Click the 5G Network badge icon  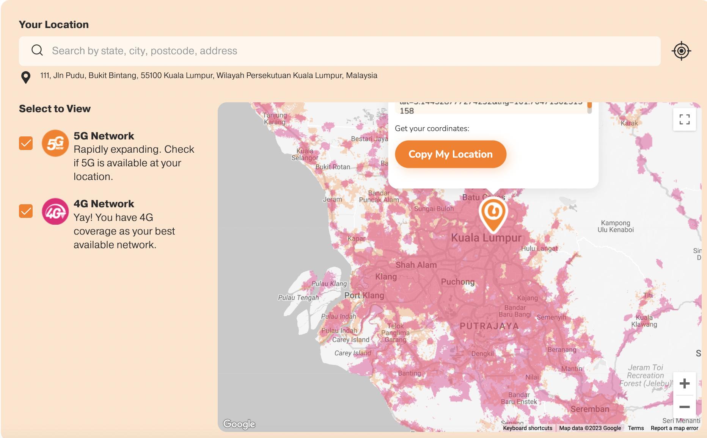click(55, 143)
